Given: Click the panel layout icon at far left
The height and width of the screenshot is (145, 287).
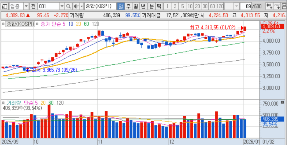Looking at the screenshot, I should 4,6.
